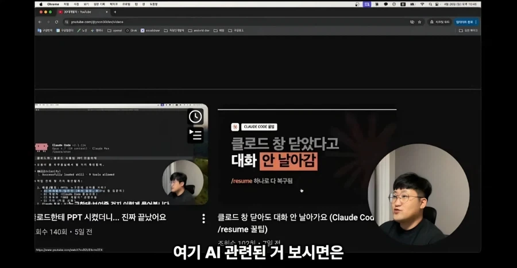Image resolution: width=517 pixels, height=268 pixels.
Task: Open the openai bookmarks folder
Action: (115, 30)
